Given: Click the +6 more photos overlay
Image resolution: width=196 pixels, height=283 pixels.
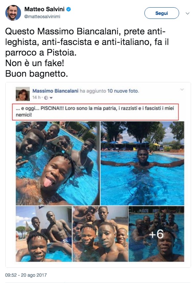Looking at the screenshot, I should [156, 234].
